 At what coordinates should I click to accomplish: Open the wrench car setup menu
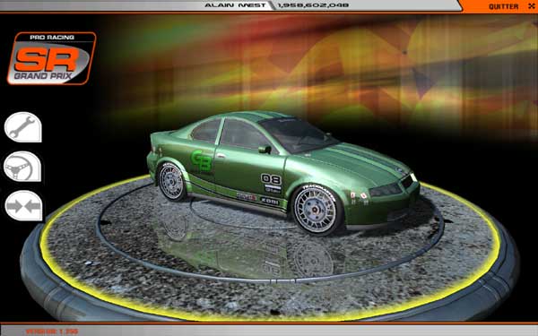point(23,127)
